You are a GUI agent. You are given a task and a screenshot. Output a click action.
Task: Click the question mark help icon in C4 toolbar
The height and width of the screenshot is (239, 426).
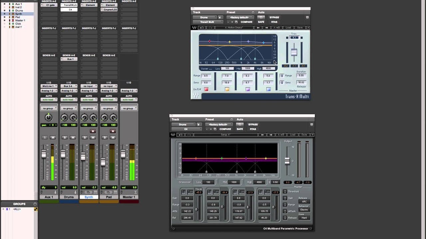point(313,135)
